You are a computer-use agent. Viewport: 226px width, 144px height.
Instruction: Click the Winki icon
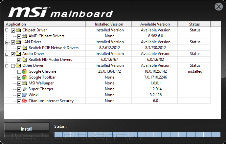(24, 95)
